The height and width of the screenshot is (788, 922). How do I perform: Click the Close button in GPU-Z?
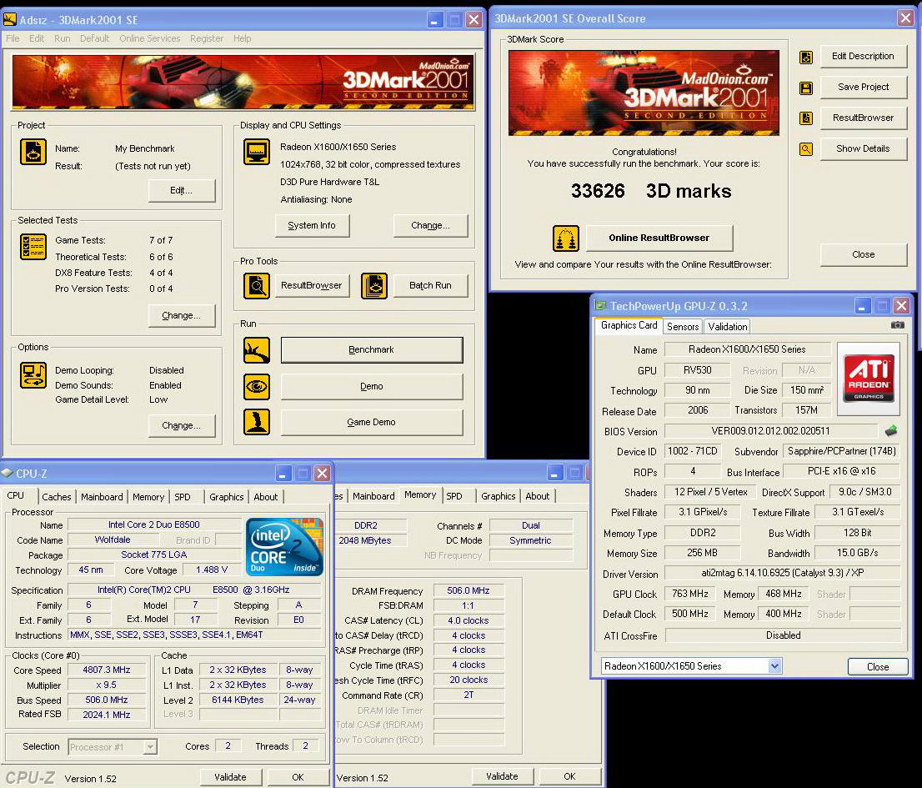pos(878,666)
